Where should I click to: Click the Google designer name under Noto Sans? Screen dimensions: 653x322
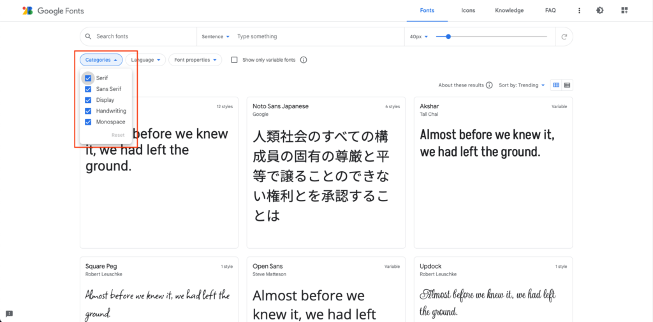(260, 115)
